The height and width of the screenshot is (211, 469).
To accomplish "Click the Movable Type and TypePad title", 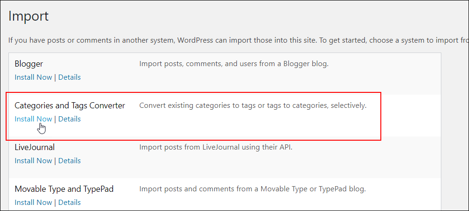I will click(64, 189).
